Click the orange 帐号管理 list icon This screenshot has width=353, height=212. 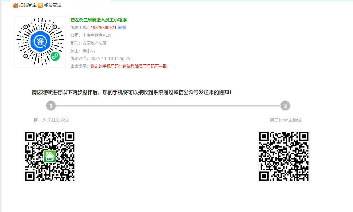click(40, 5)
